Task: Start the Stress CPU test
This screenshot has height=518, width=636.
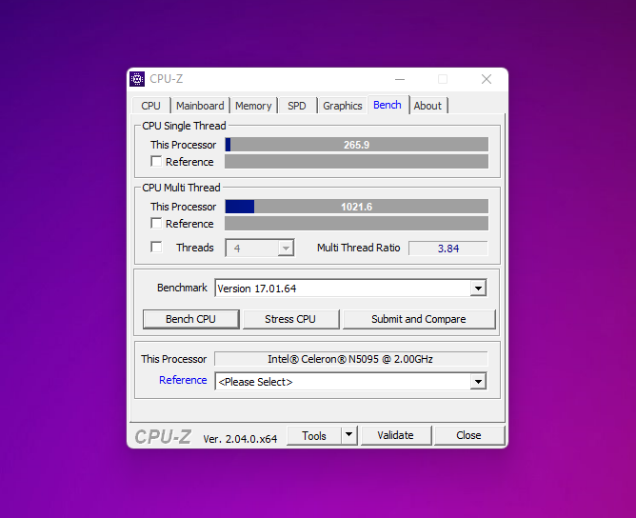Action: 289,319
